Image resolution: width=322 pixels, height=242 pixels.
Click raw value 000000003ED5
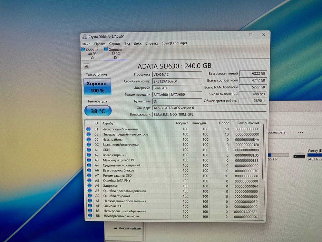point(247,155)
